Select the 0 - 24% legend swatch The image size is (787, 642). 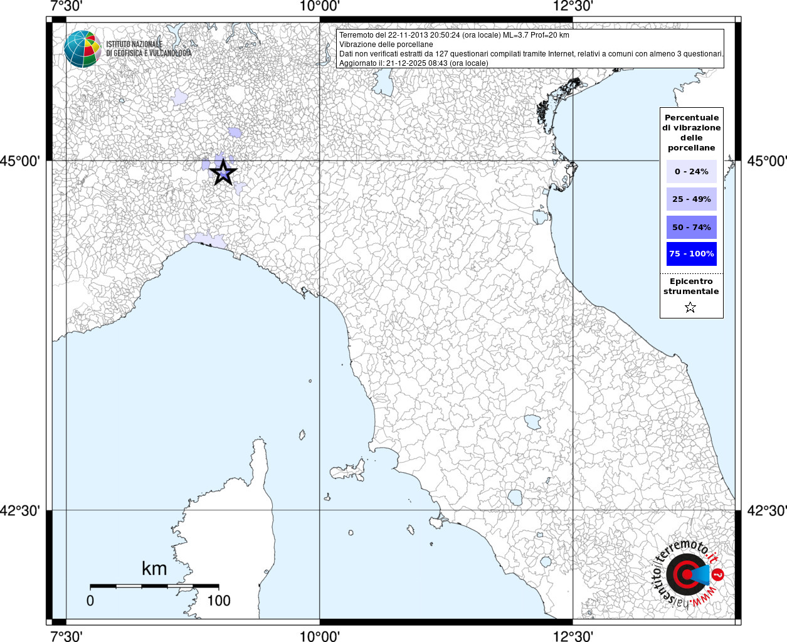pos(691,171)
